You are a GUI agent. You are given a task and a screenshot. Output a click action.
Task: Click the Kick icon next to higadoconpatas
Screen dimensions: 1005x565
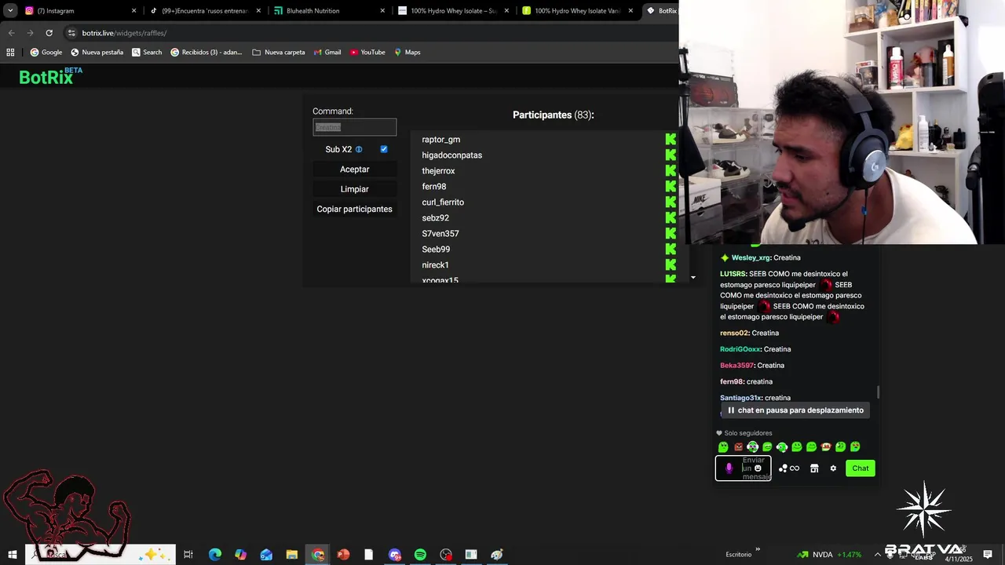click(x=671, y=155)
